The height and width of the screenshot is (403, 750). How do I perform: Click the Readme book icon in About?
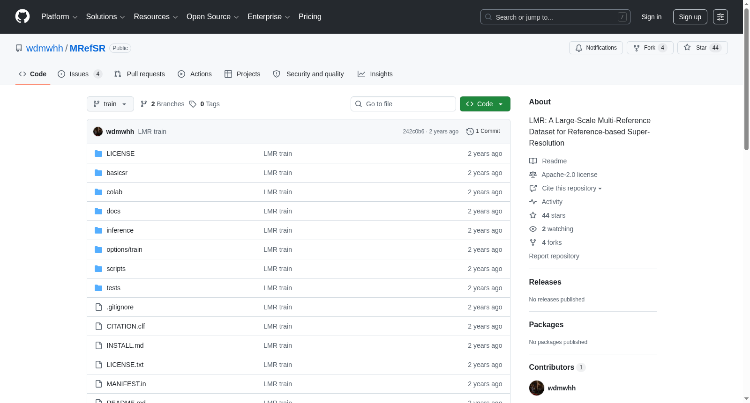[533, 161]
